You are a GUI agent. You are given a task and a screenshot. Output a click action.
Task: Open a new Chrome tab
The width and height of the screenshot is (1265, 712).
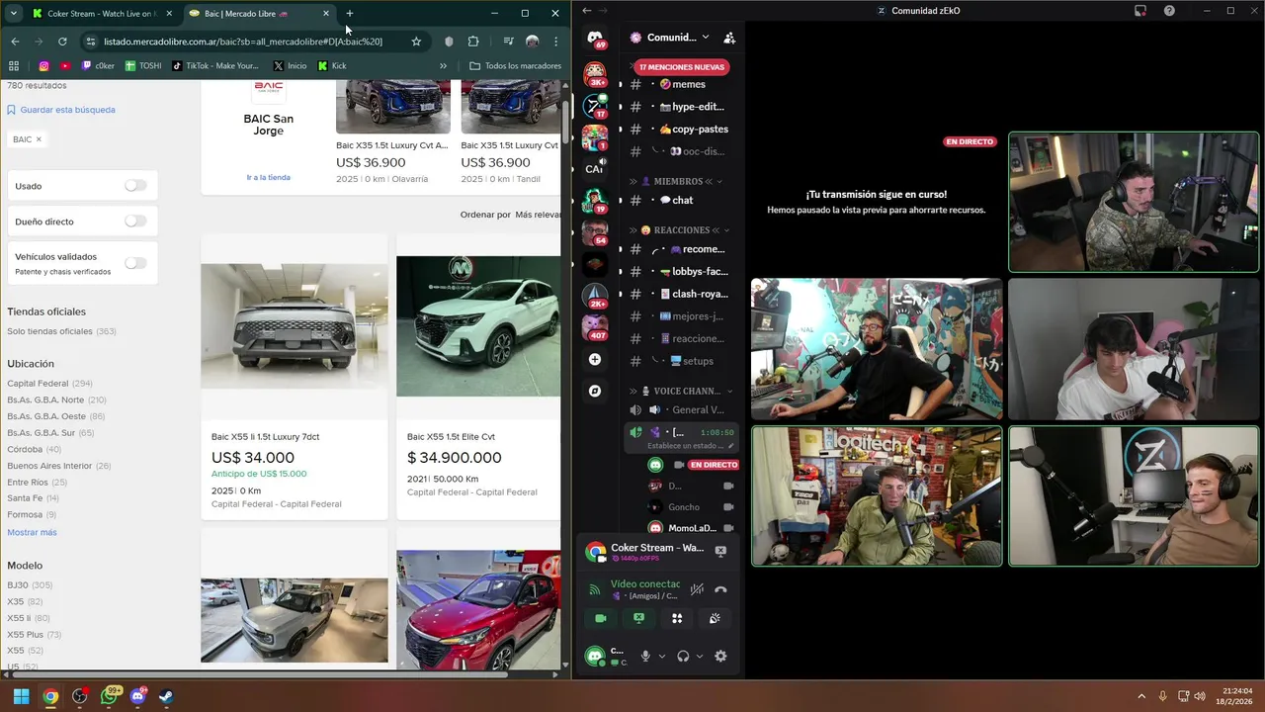click(x=349, y=14)
